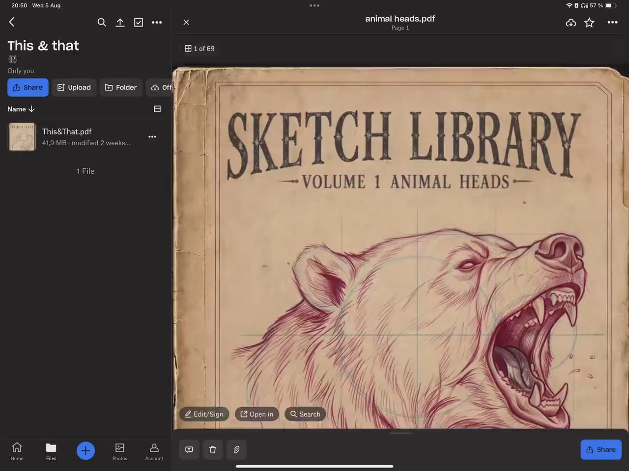Switch the list view layout icon
The height and width of the screenshot is (471, 629).
pos(157,109)
